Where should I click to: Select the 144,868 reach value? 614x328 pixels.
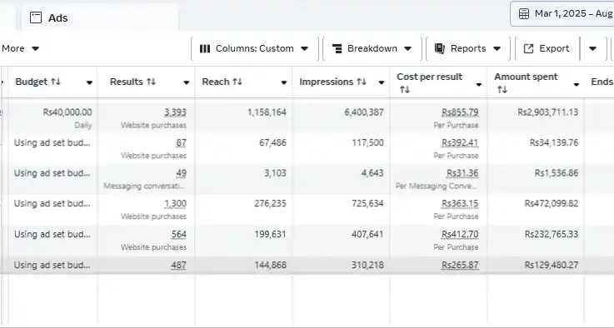(x=270, y=265)
